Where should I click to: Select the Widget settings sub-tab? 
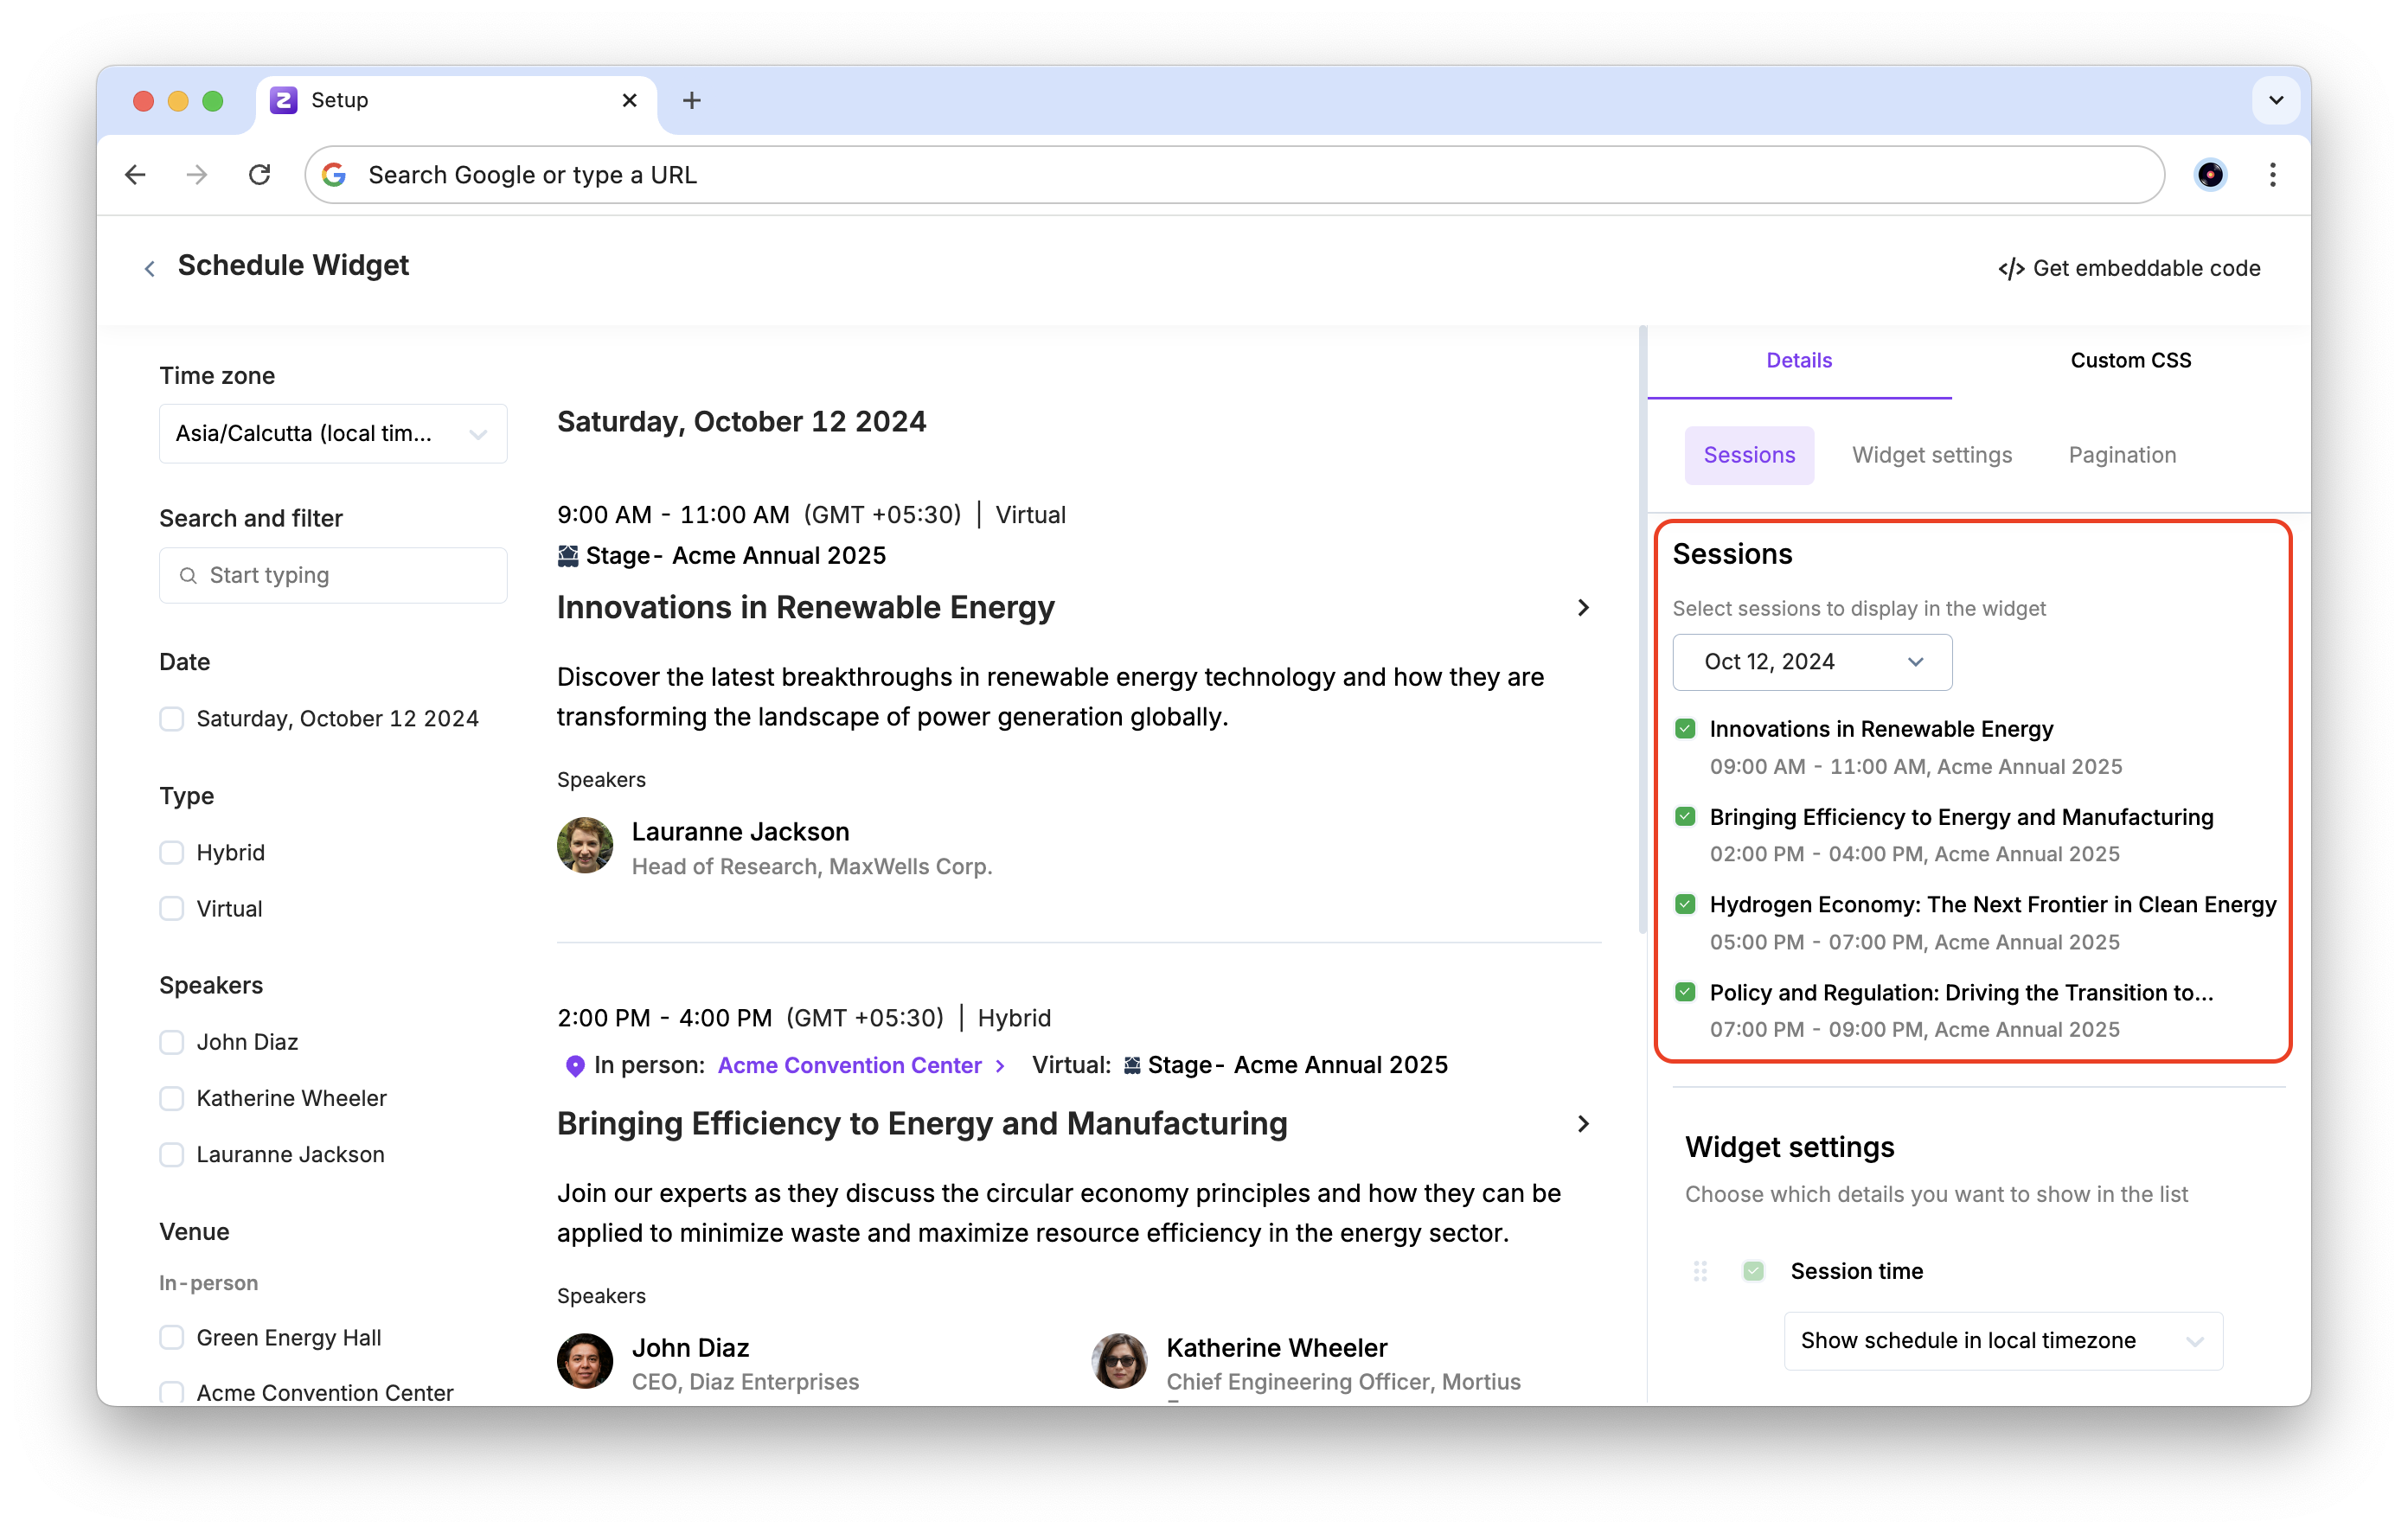point(1931,455)
